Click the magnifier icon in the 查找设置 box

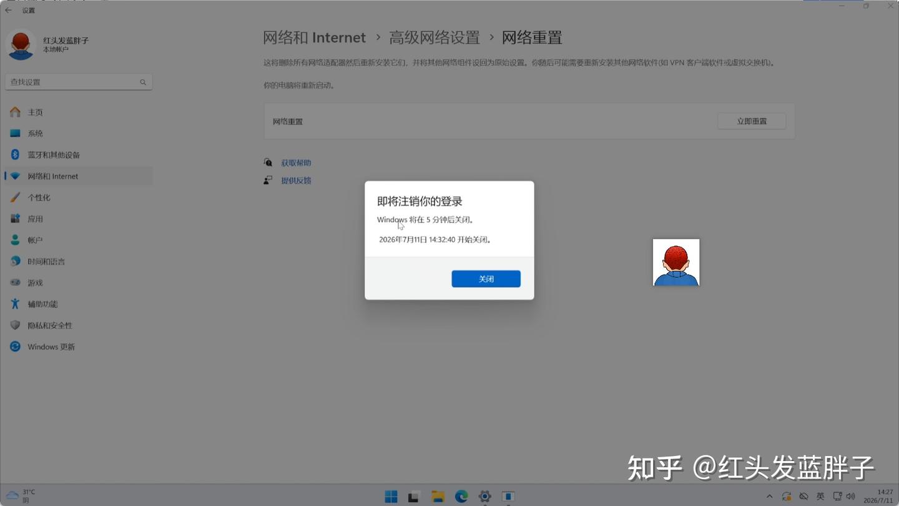point(143,82)
